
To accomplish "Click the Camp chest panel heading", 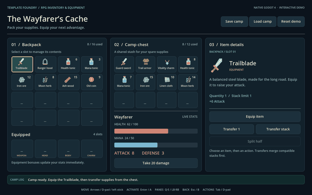I will [x=131, y=45].
